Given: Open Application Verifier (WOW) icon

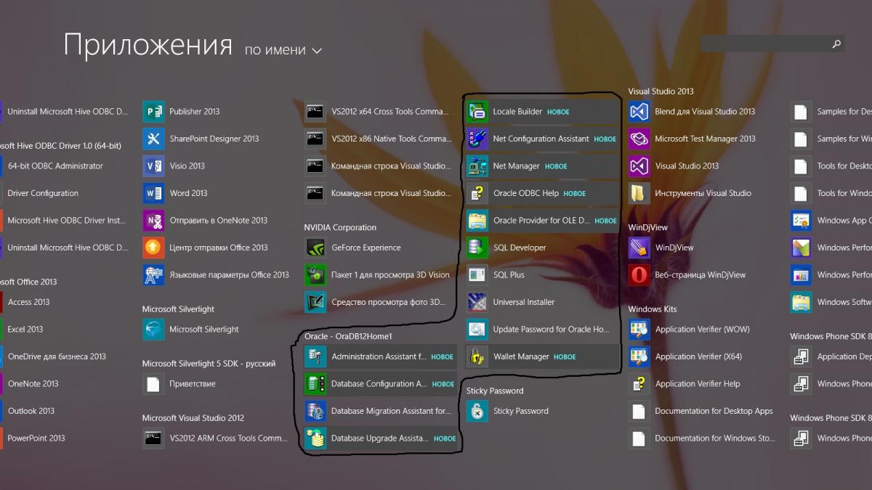Looking at the screenshot, I should point(639,330).
